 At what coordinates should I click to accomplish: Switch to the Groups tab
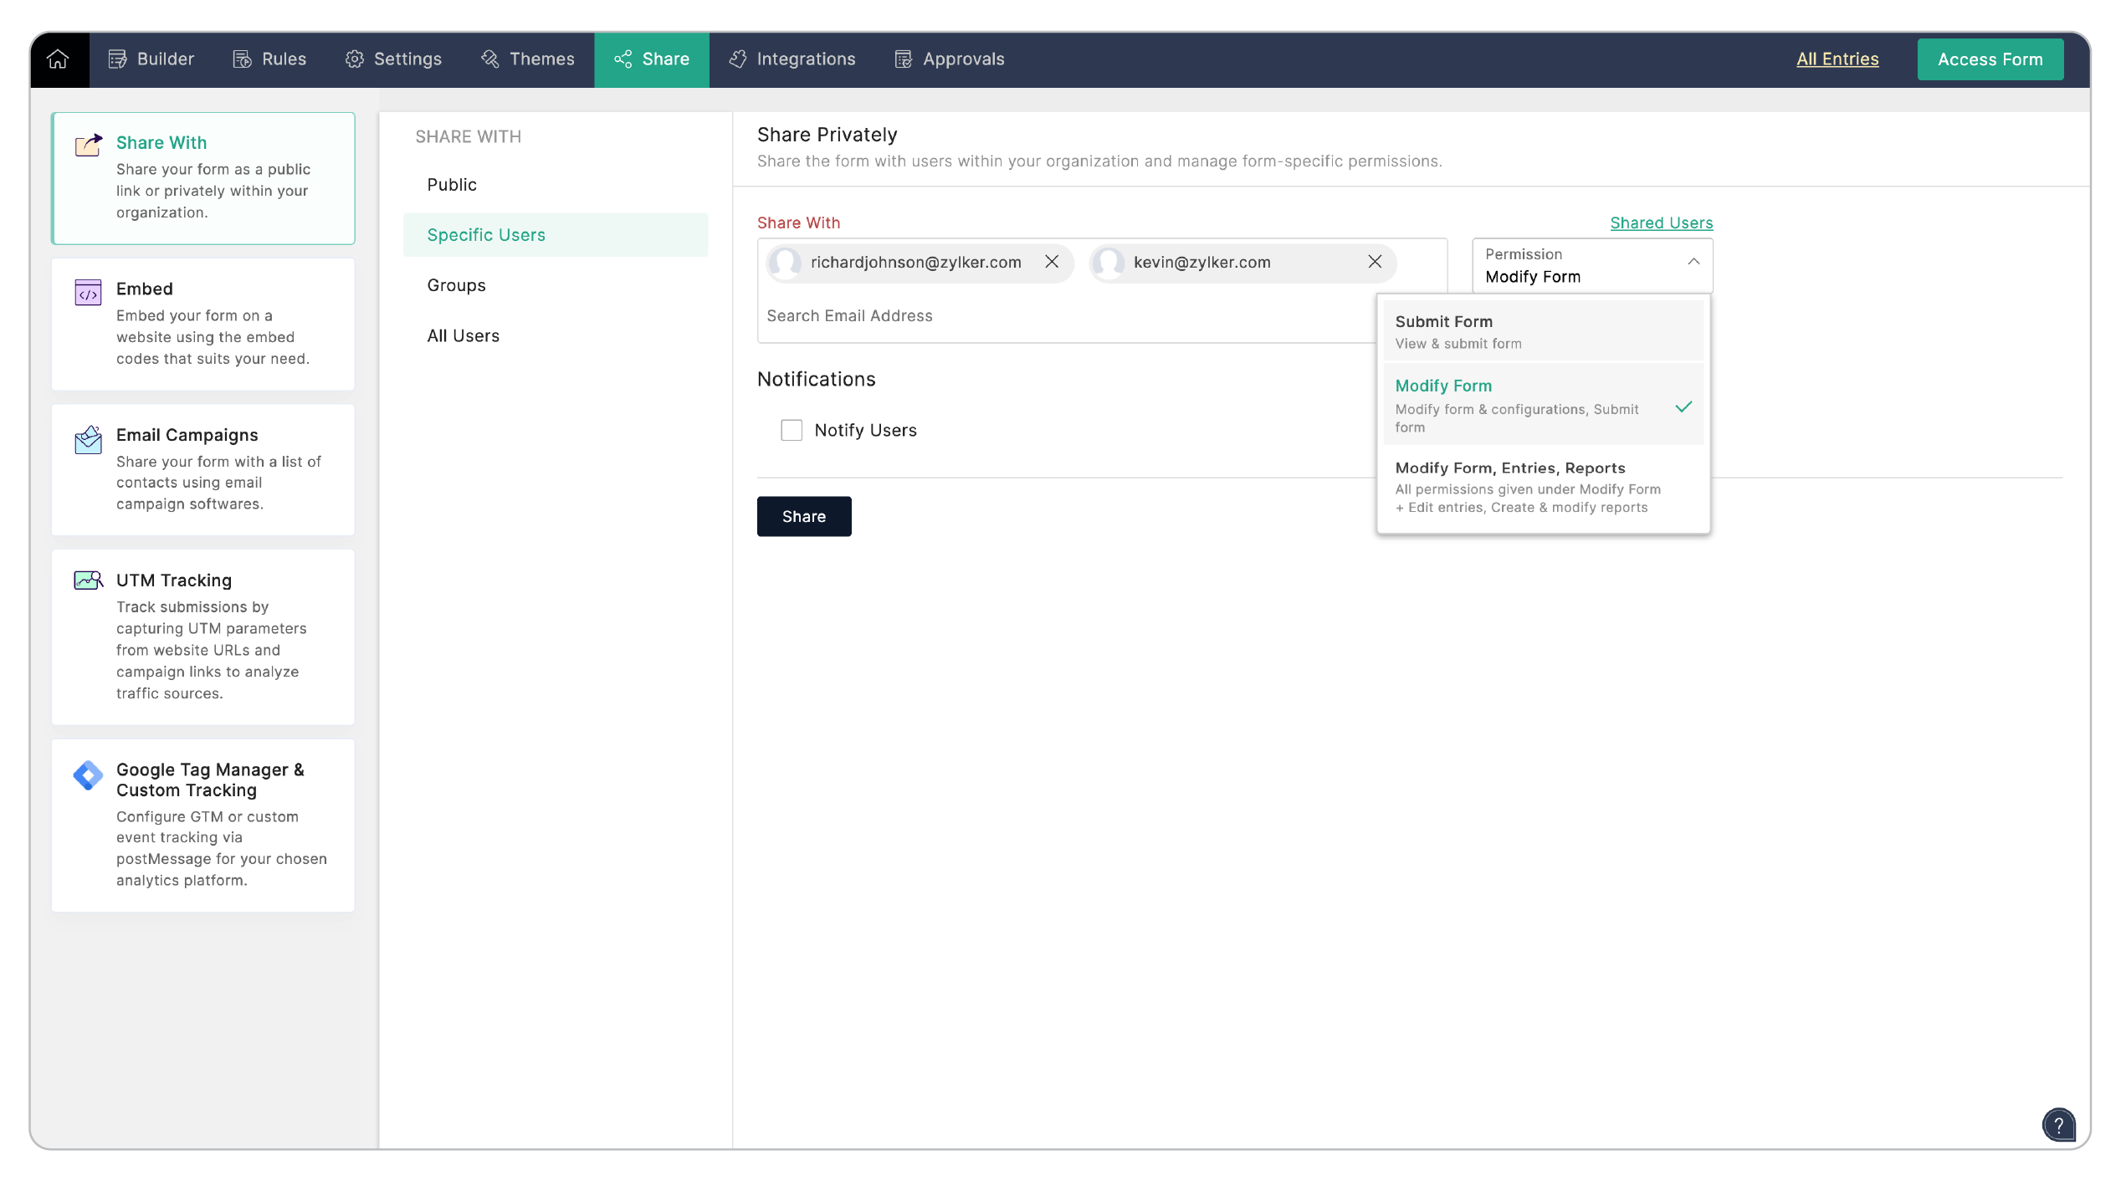pyautogui.click(x=455, y=284)
